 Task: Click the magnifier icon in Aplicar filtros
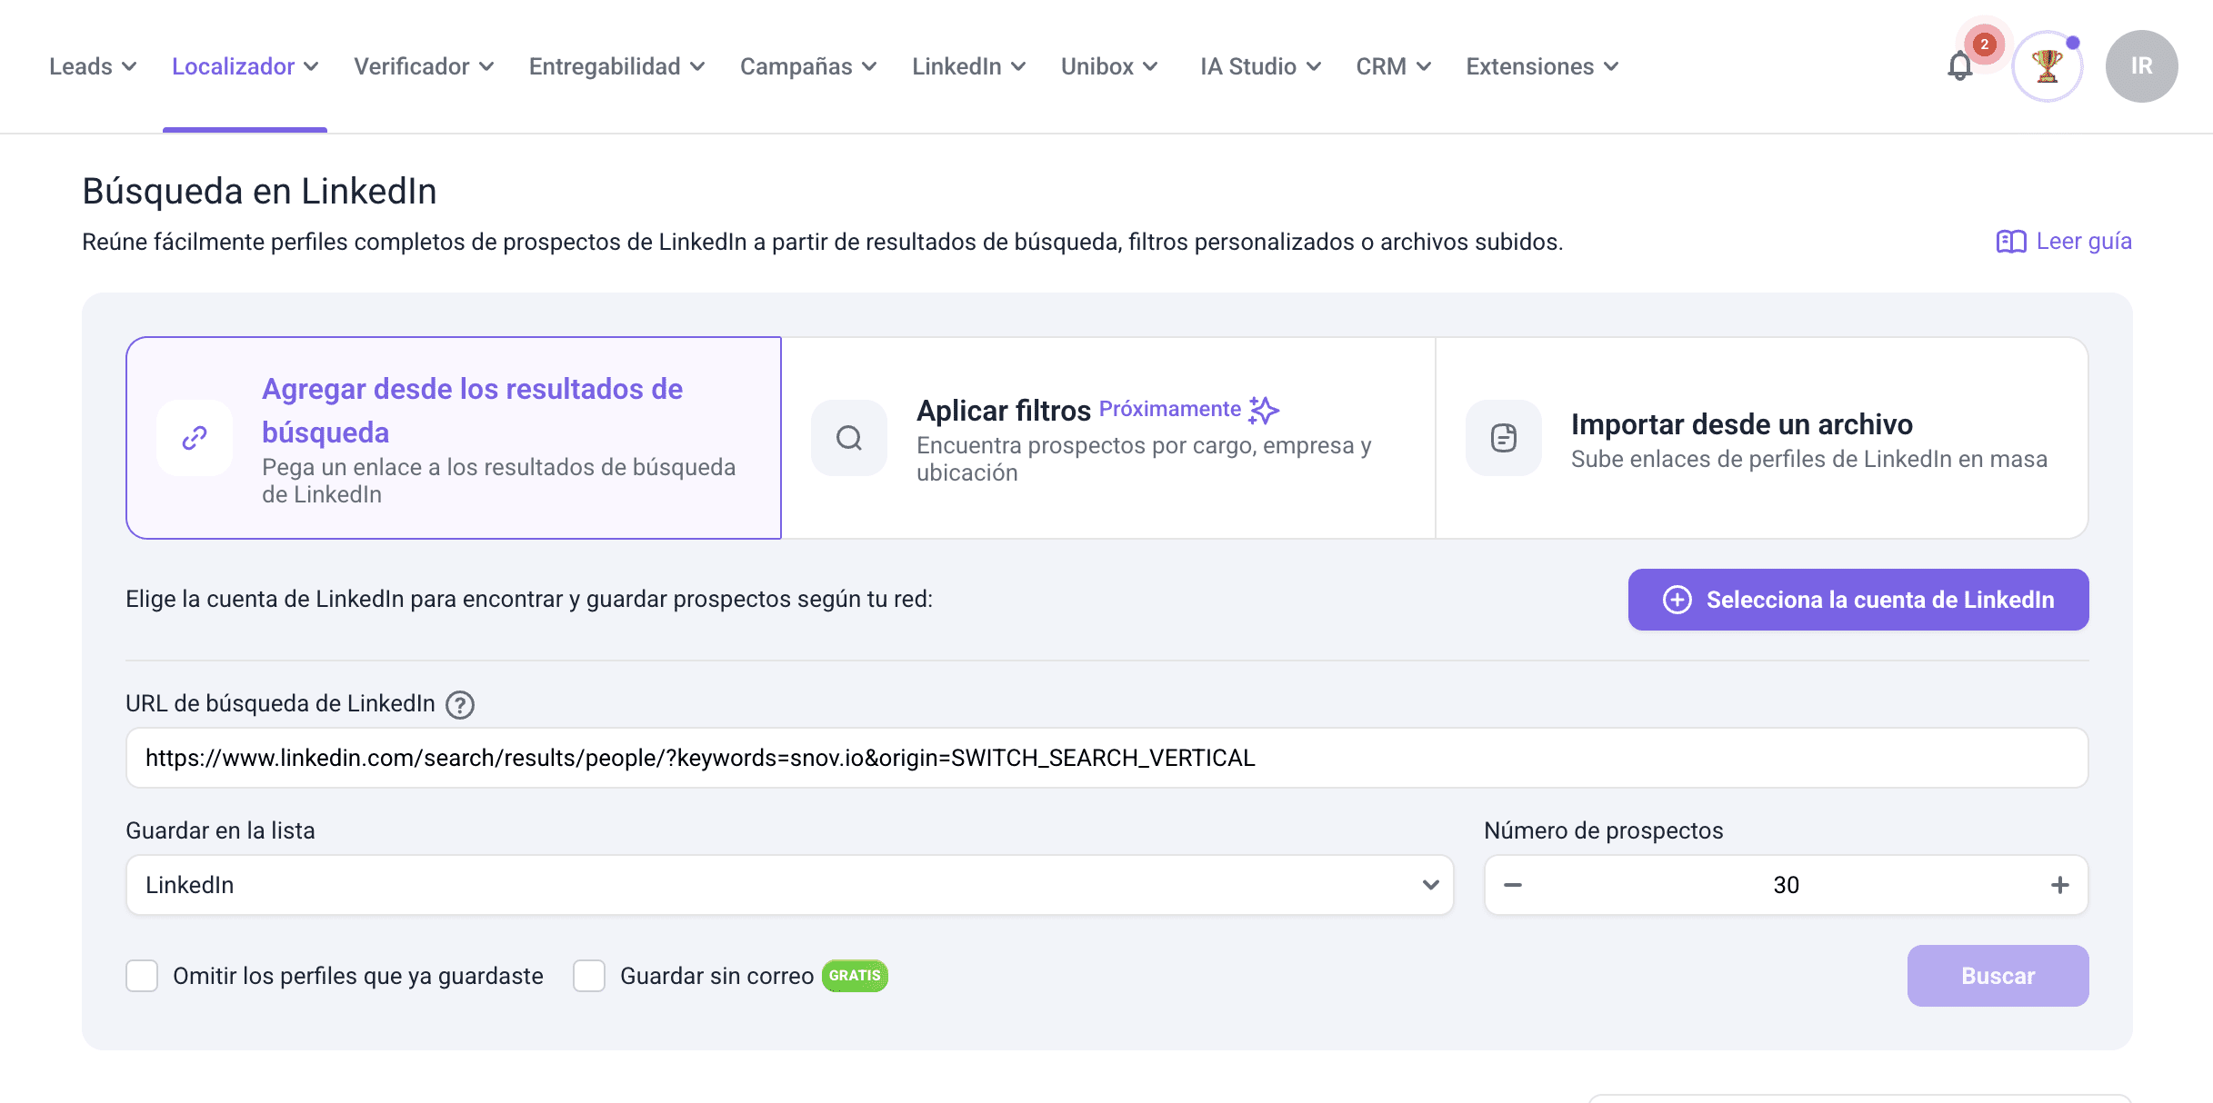point(848,438)
